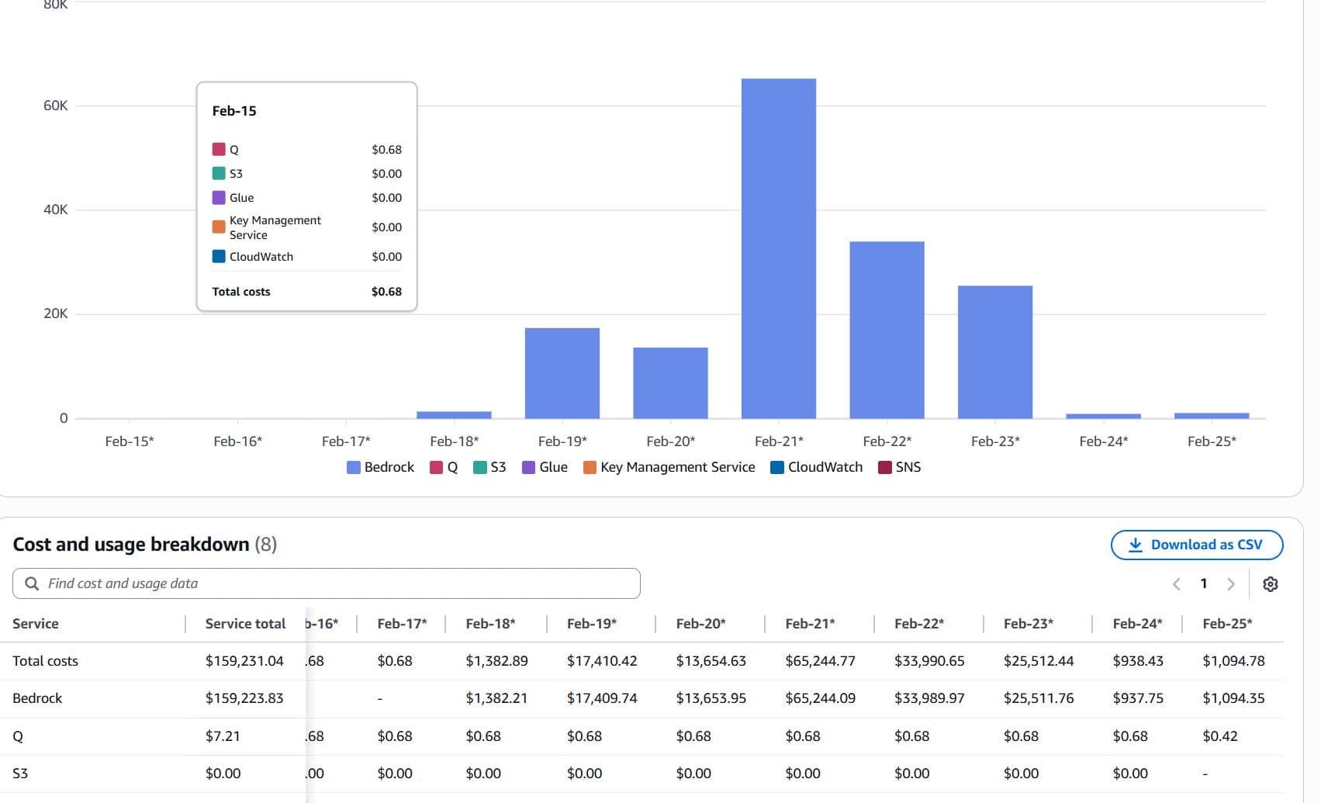Select the Feb-20 bar in chart
1321x803 pixels.
[670, 383]
